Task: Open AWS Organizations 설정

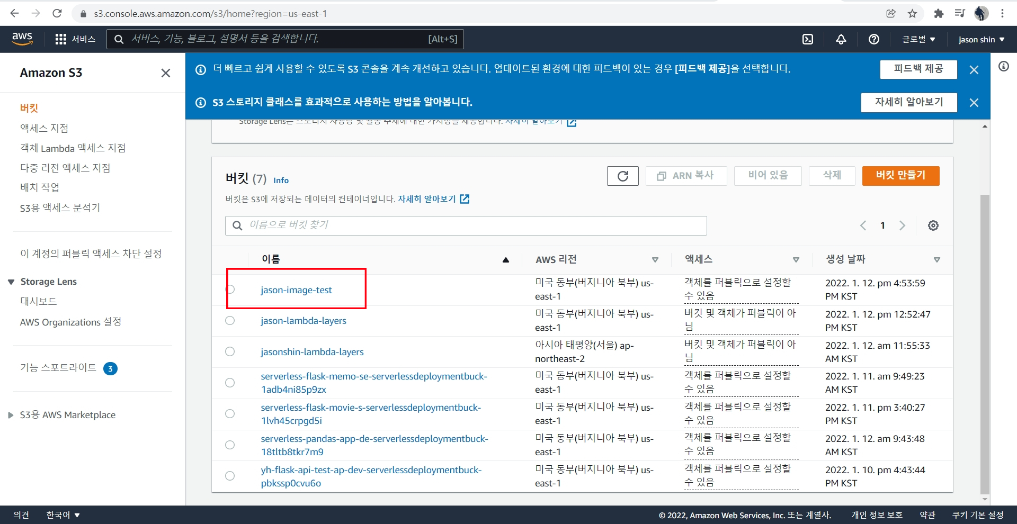Action: (x=70, y=322)
